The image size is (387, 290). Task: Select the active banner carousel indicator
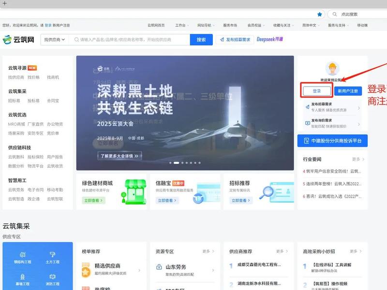pyautogui.click(x=176, y=163)
